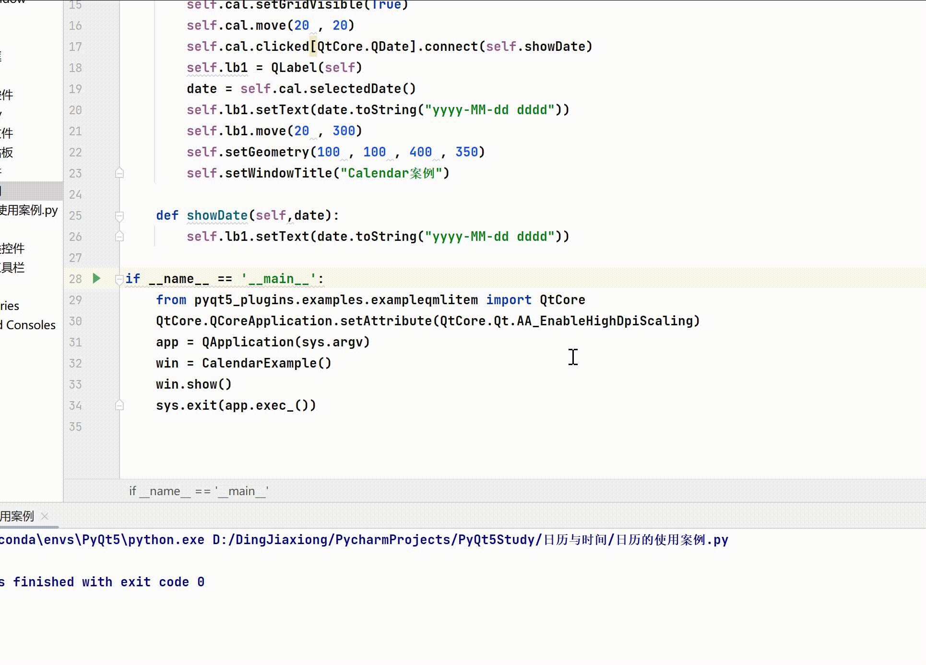Image resolution: width=926 pixels, height=665 pixels.
Task: Click the fold end marker on line 34
Action: click(119, 405)
